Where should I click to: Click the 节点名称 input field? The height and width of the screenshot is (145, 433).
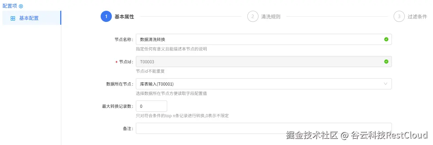point(264,39)
